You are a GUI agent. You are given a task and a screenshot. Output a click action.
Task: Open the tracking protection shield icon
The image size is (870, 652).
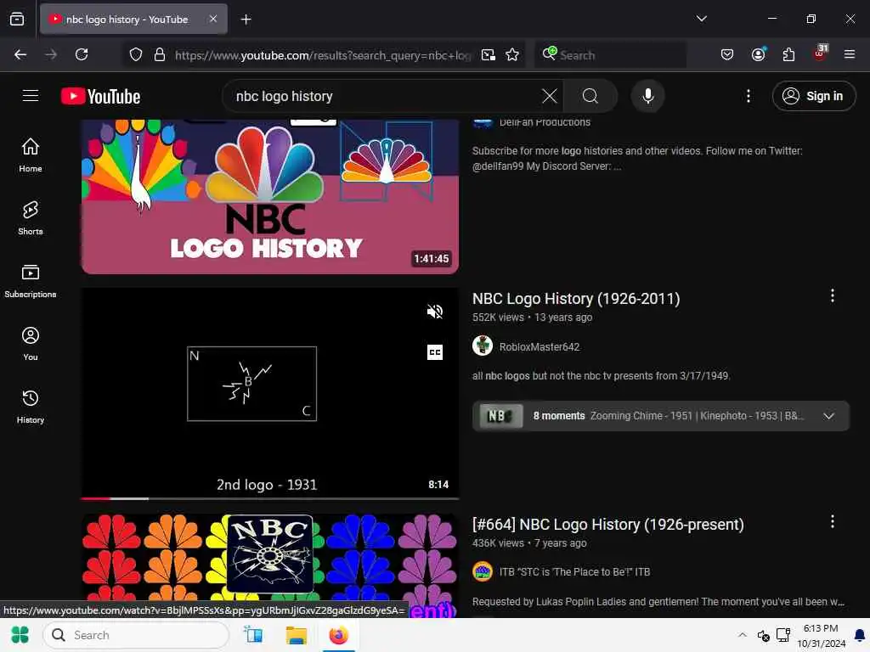coord(136,54)
